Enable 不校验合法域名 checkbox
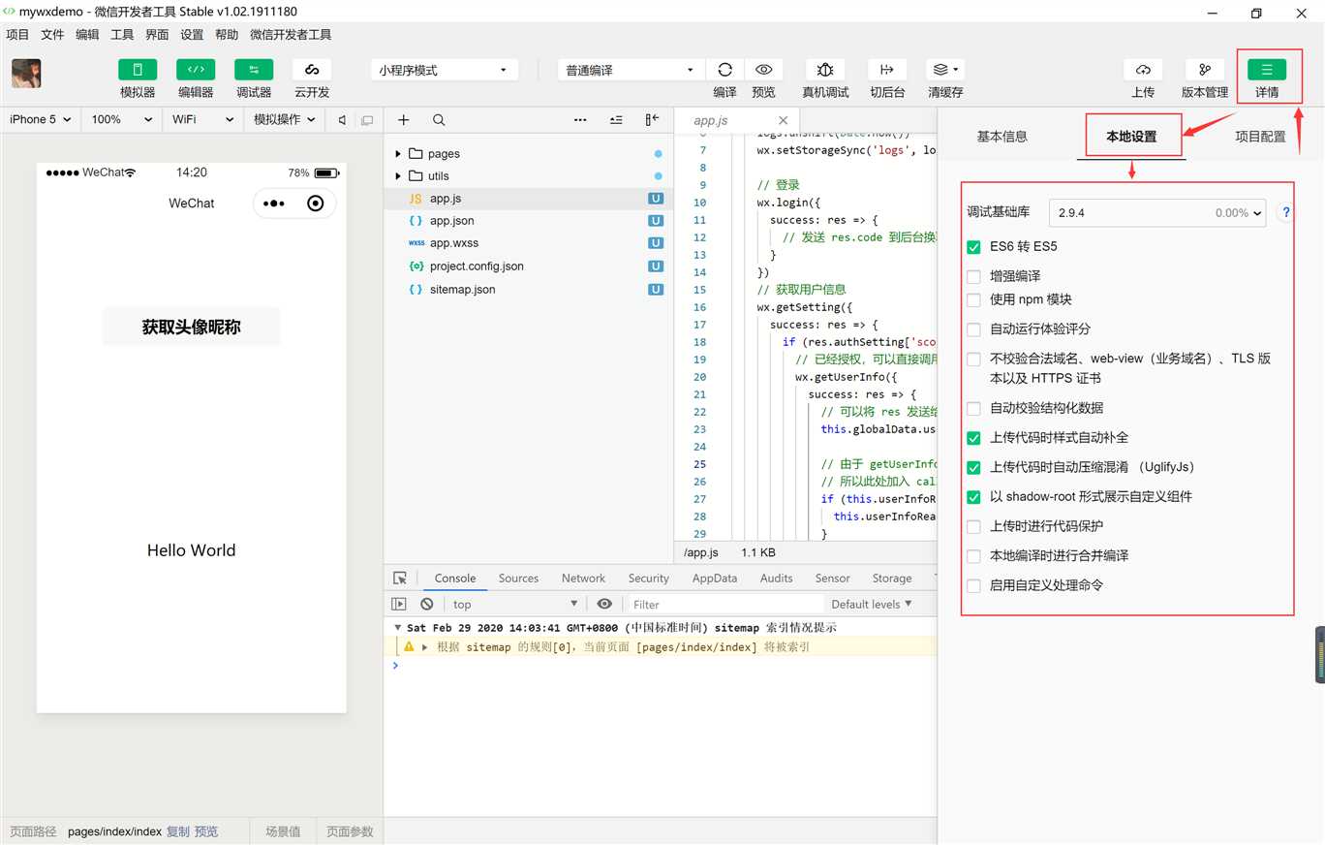The image size is (1325, 845). 973,360
